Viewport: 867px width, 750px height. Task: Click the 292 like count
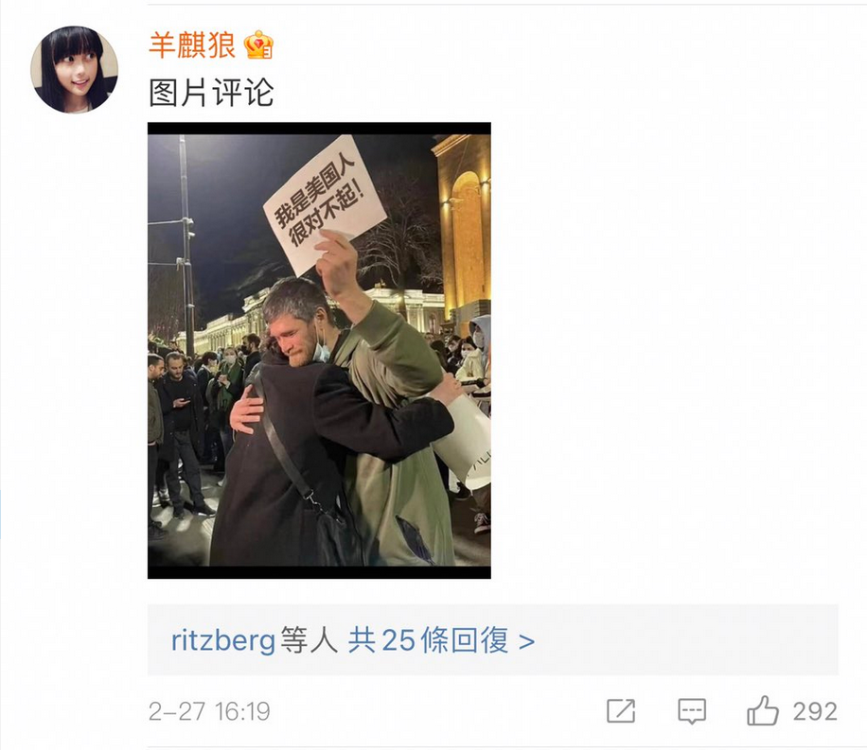(x=815, y=711)
